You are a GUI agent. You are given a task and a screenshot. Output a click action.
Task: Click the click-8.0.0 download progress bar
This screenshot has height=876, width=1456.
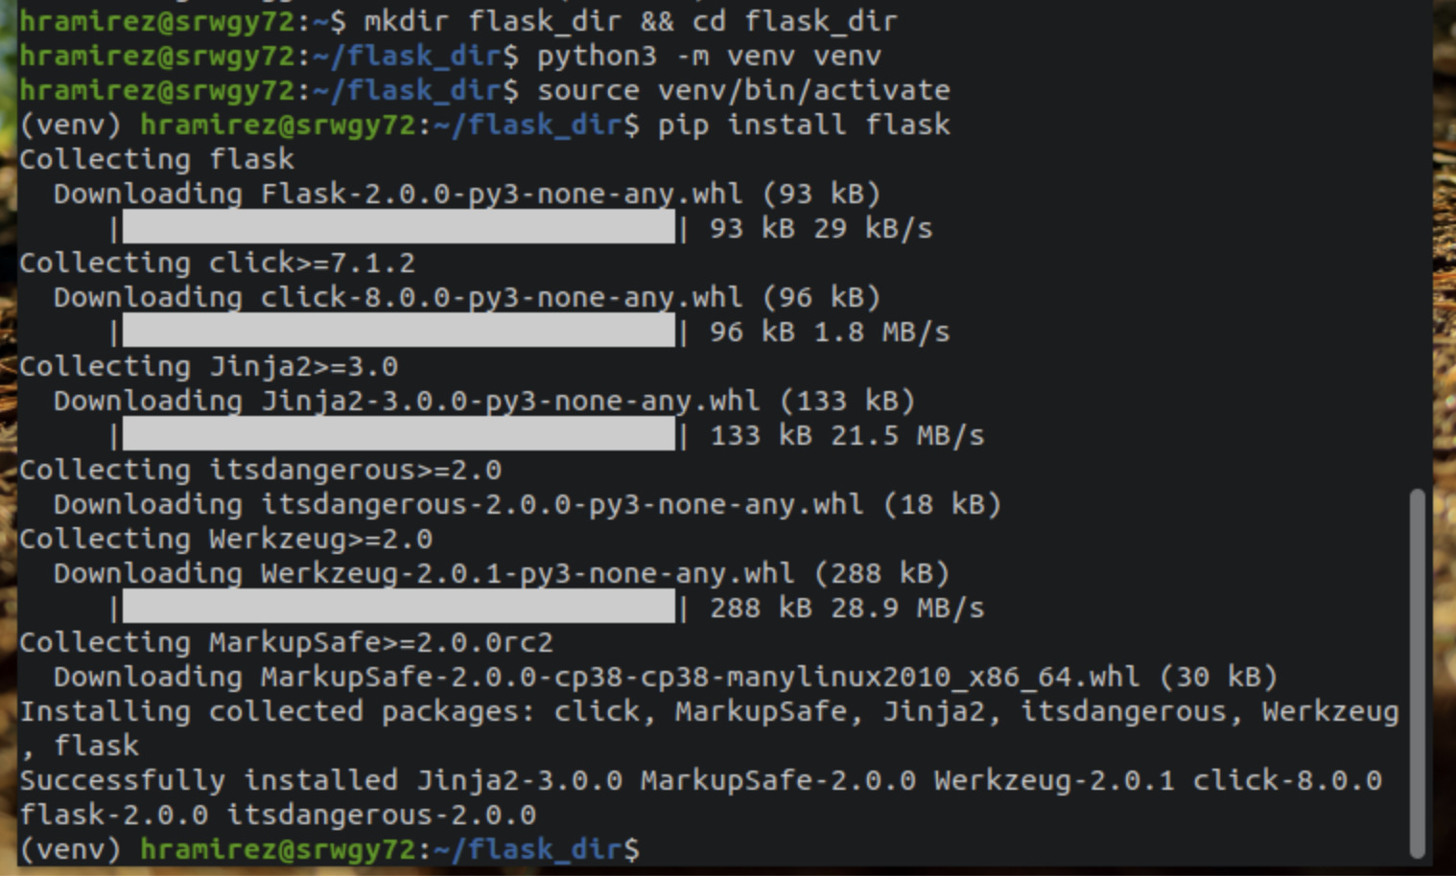click(x=398, y=332)
